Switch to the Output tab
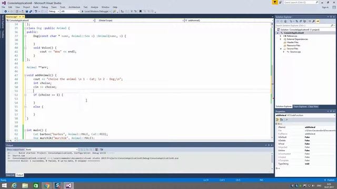Viewport: 337px width, 189px height. [19, 175]
